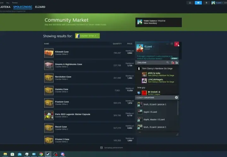Sort listings by the QUANTITY column

[x=117, y=44]
